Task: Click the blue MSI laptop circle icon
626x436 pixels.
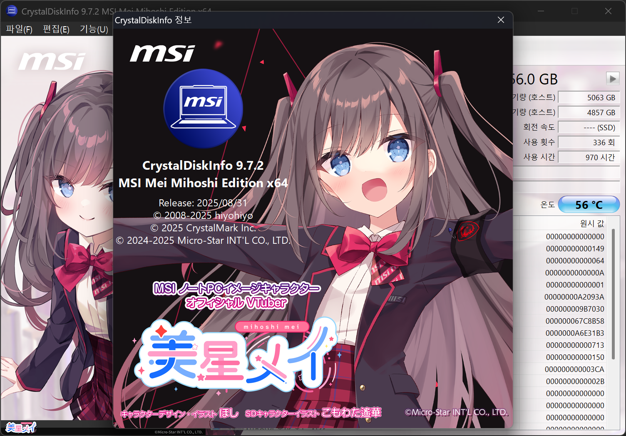Action: point(203,108)
